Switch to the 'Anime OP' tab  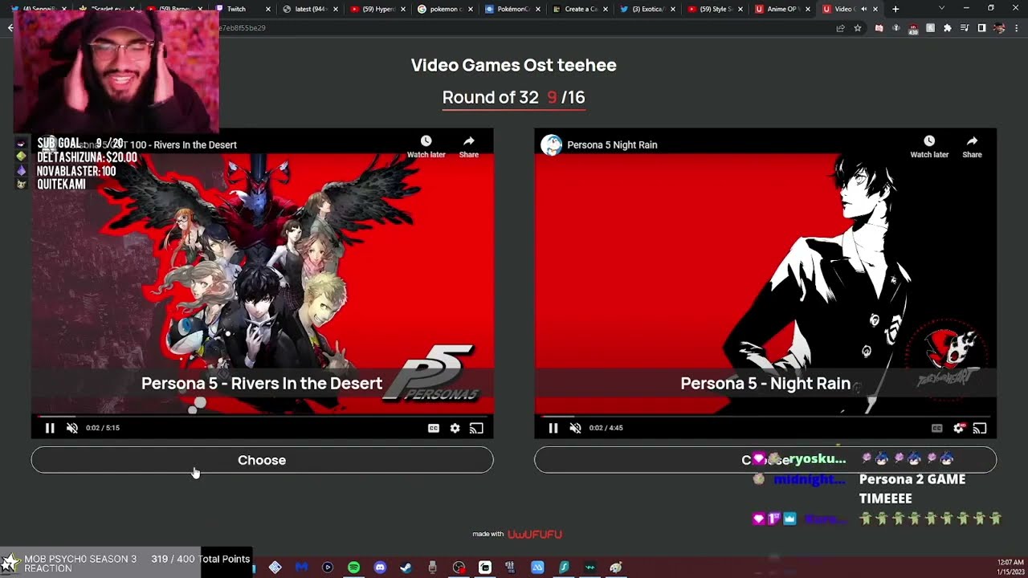[x=781, y=9]
